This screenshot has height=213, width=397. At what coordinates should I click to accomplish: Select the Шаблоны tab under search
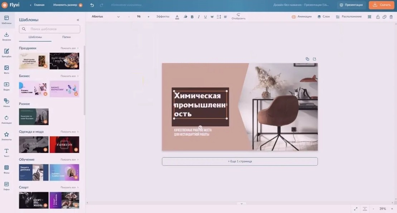(35, 37)
